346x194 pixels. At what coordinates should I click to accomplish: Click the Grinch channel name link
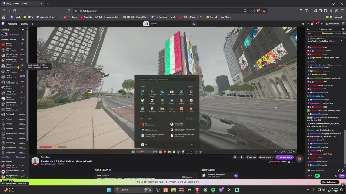[x=44, y=157]
